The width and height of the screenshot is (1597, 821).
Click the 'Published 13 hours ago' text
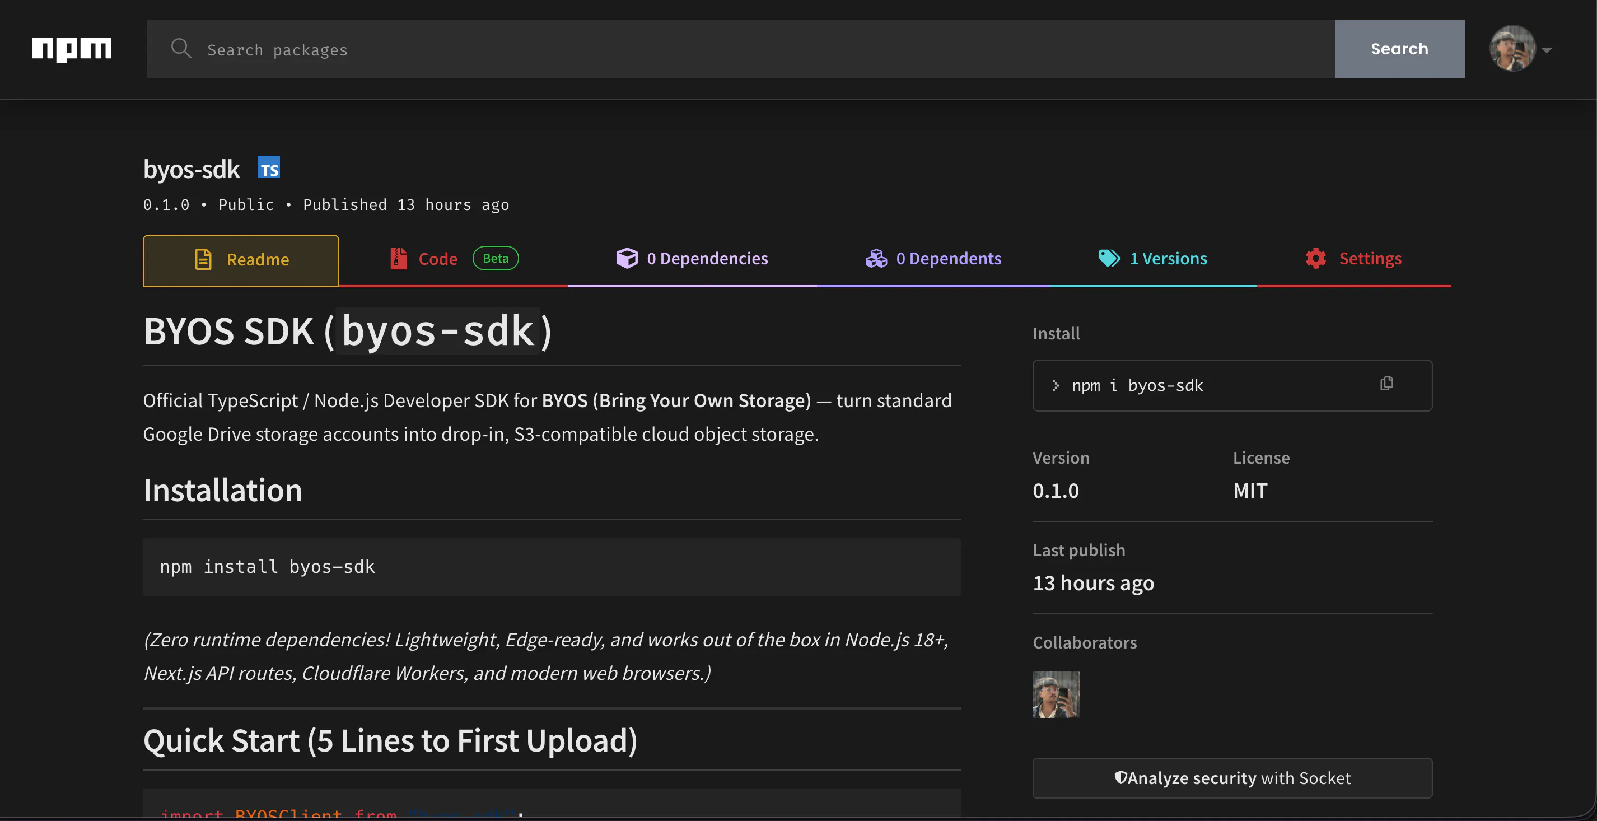pyautogui.click(x=405, y=204)
